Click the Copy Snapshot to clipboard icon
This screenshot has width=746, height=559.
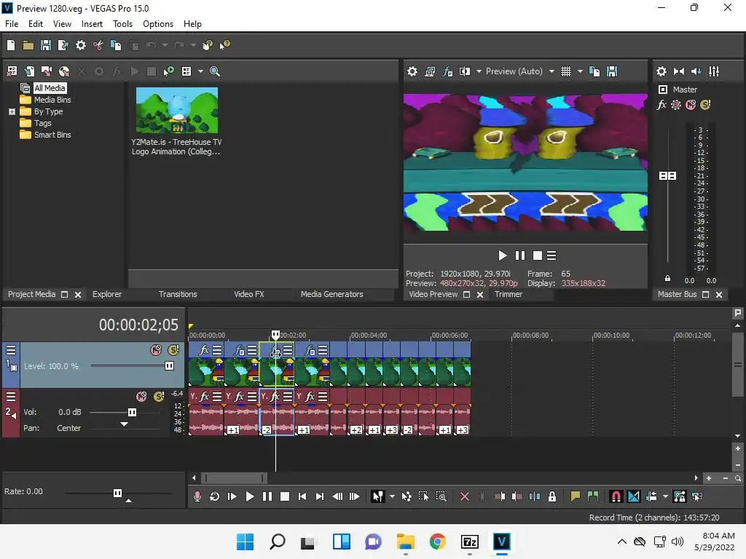(594, 71)
